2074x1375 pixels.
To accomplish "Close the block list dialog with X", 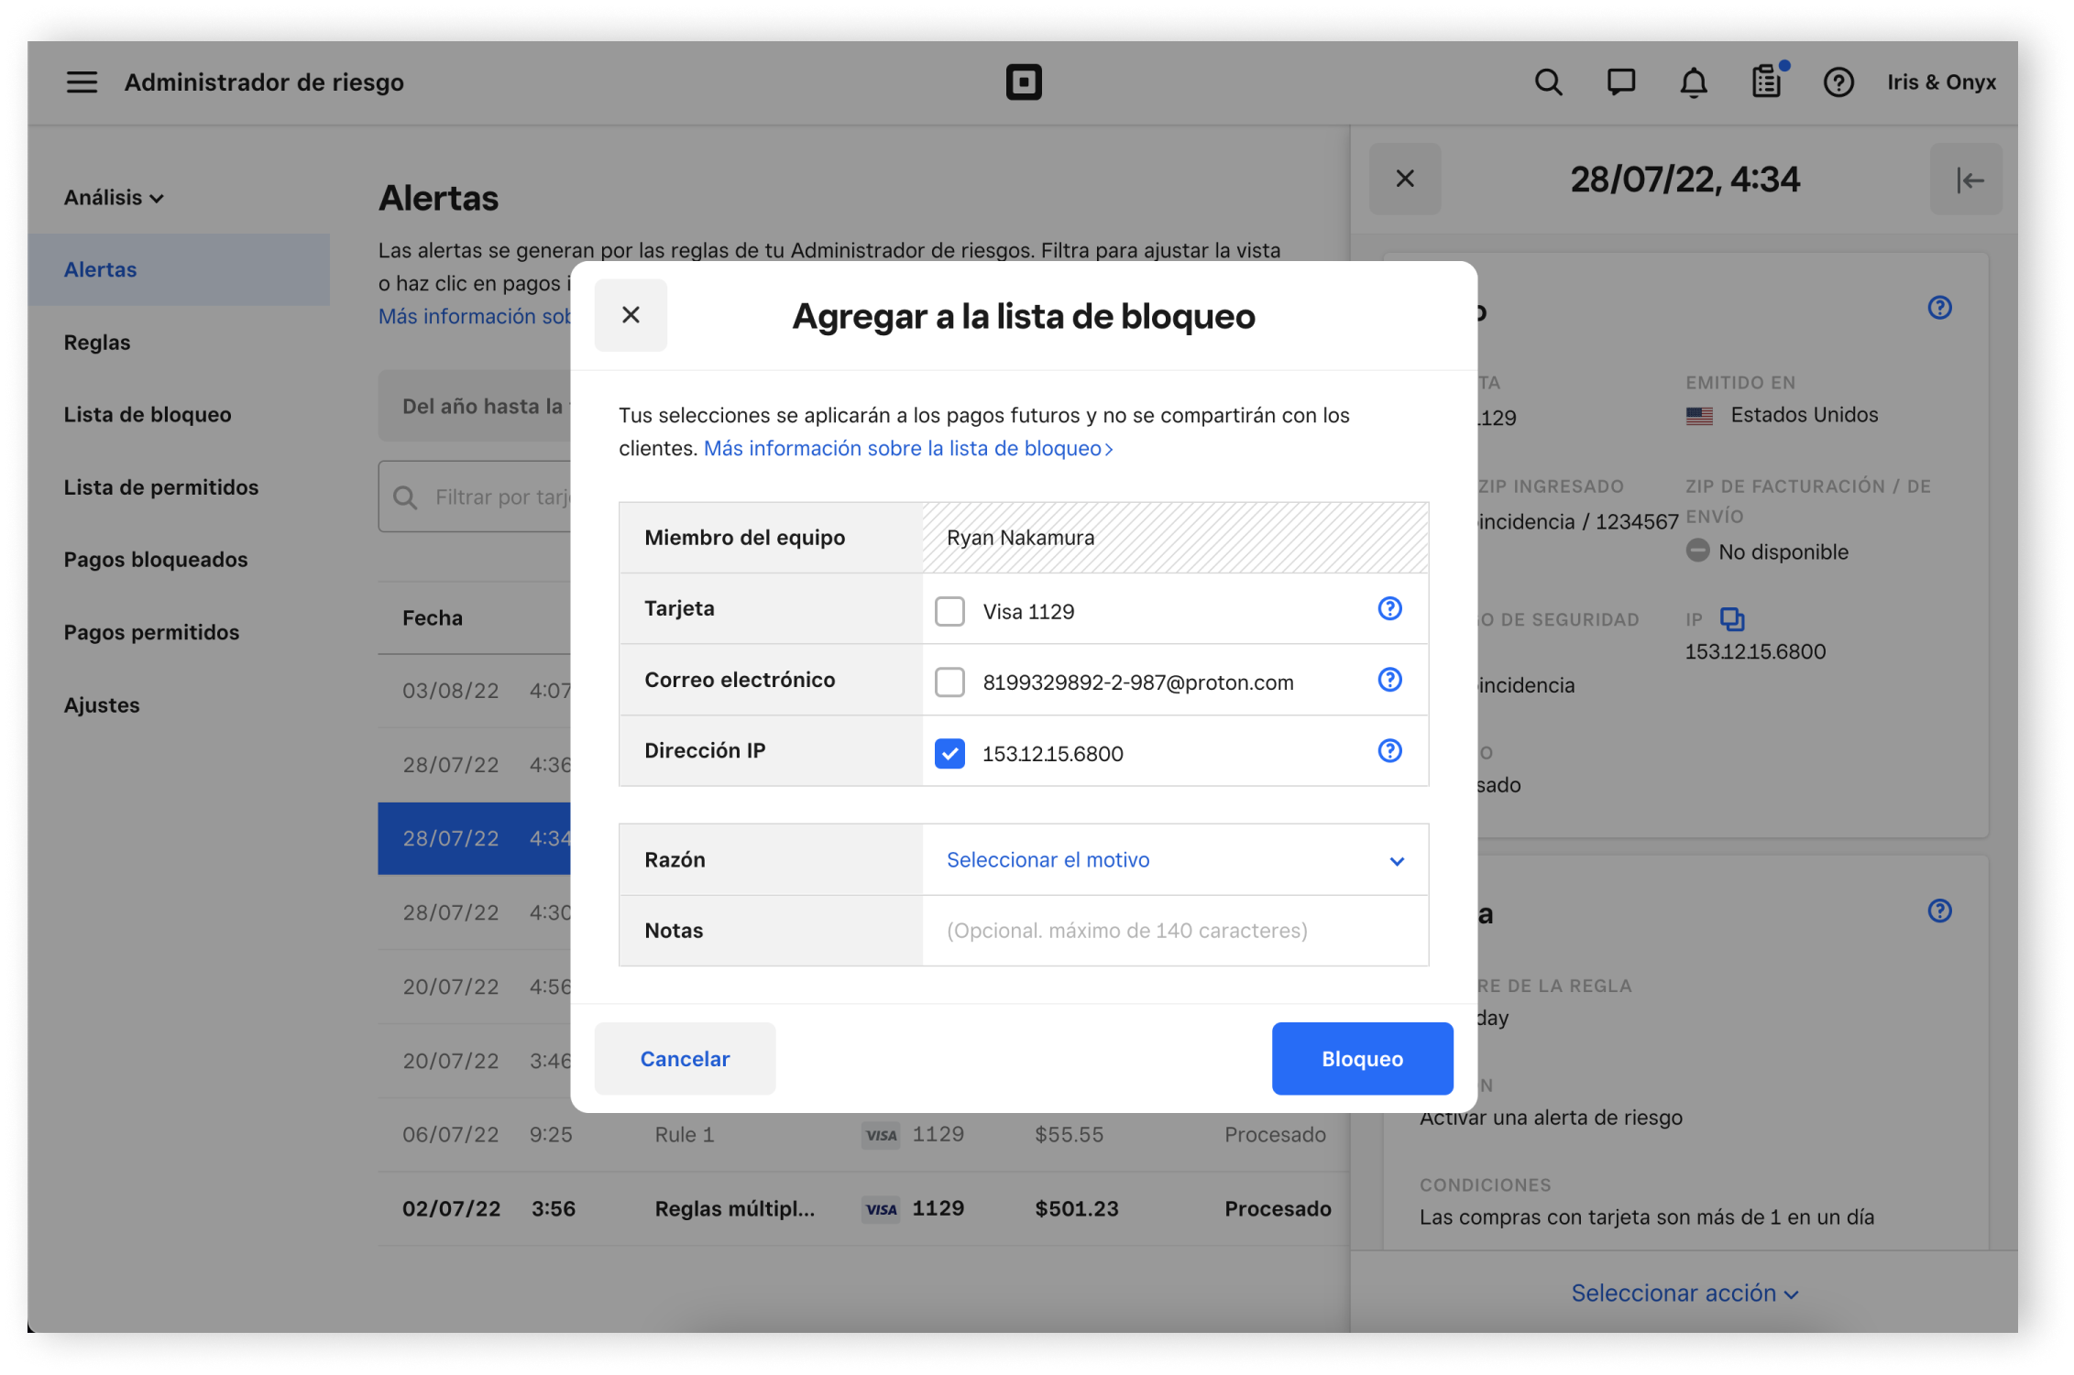I will 631,315.
